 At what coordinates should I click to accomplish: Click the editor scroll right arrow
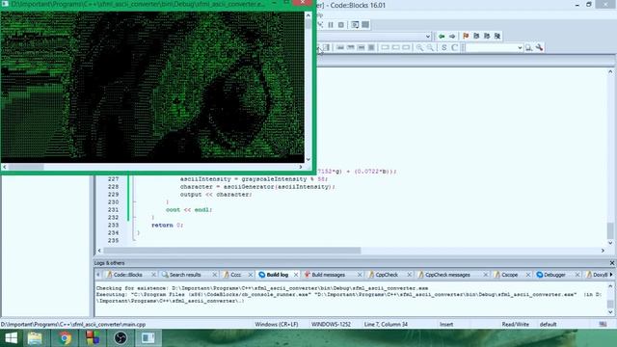pos(603,251)
